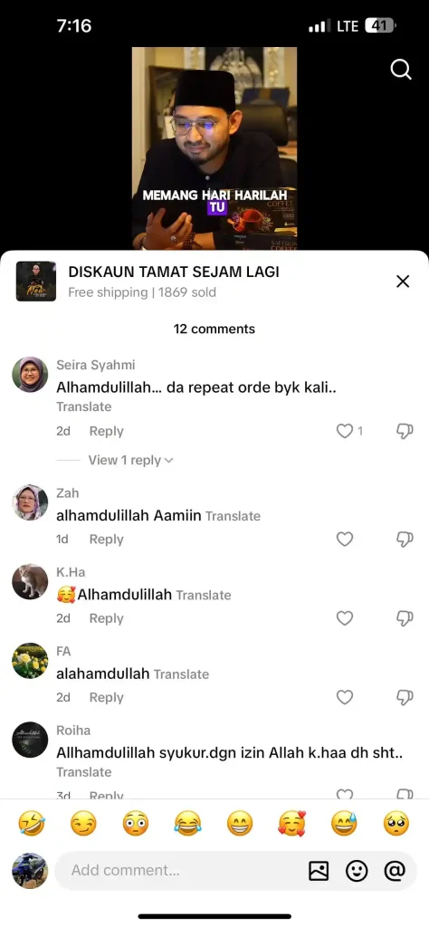Translate Roiha's comment
429x927 pixels.
click(84, 772)
